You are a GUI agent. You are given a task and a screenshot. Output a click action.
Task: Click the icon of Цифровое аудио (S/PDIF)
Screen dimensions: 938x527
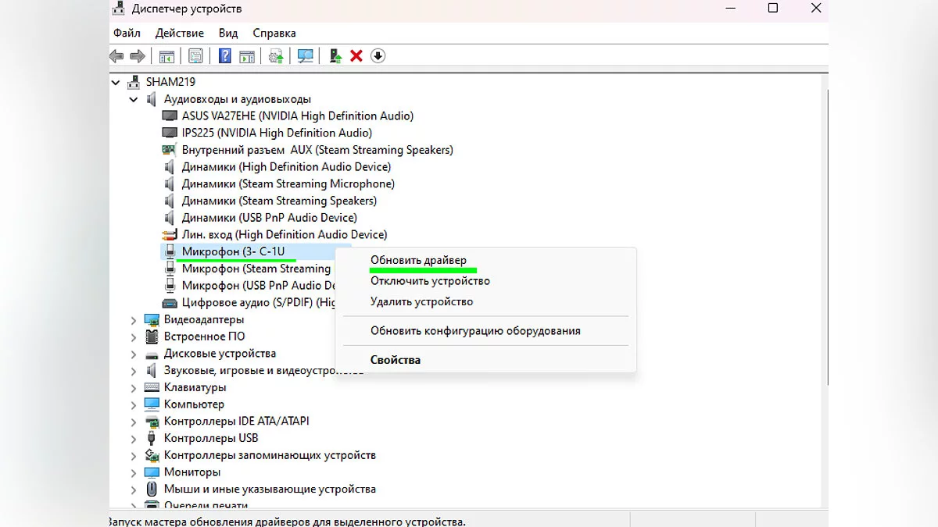click(x=170, y=303)
